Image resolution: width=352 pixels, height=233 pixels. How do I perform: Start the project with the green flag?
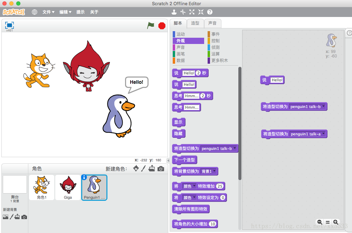pyautogui.click(x=151, y=25)
